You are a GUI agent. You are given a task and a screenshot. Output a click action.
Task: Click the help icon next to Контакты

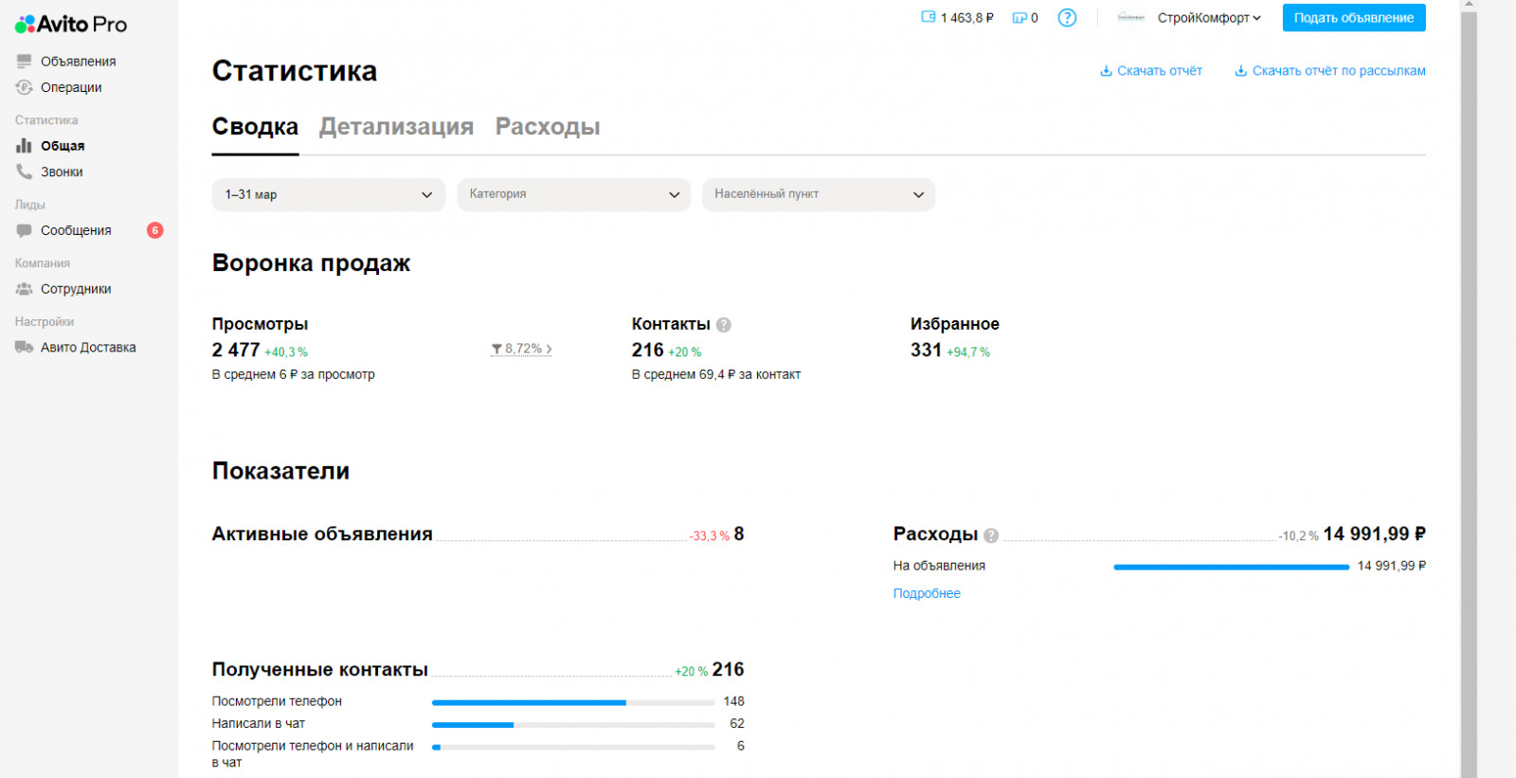pyautogui.click(x=724, y=325)
